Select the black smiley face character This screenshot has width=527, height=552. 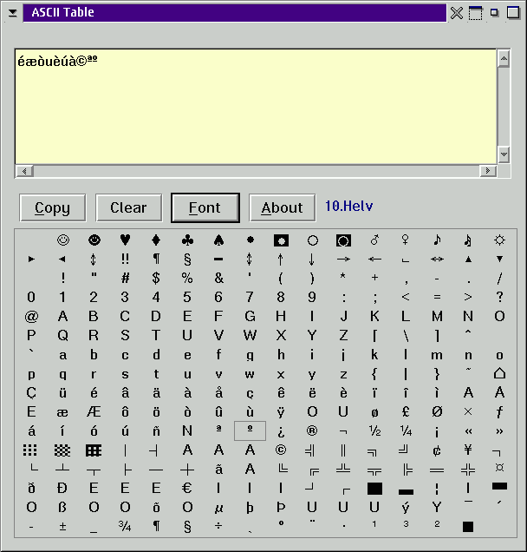point(94,240)
